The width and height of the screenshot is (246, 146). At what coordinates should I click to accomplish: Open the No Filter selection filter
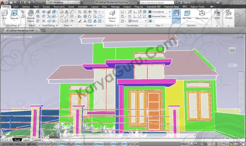coord(187,15)
